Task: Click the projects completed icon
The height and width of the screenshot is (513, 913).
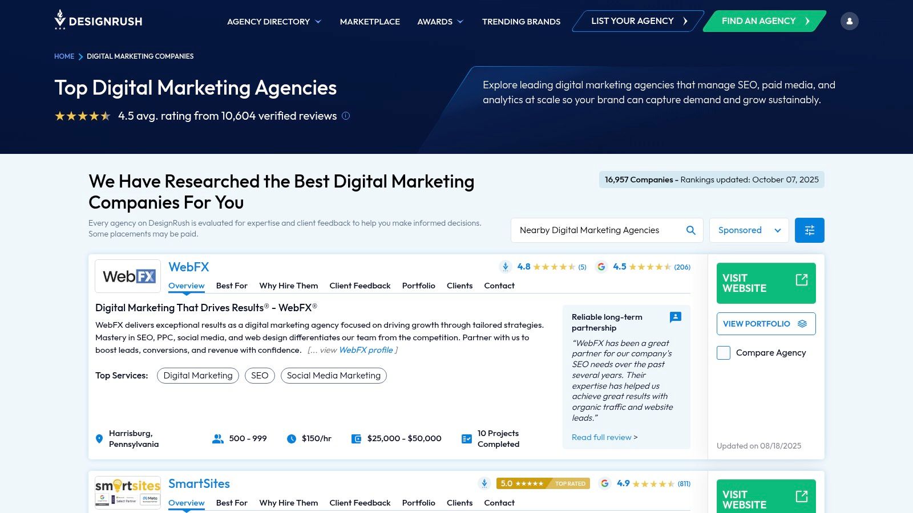Action: click(x=467, y=439)
